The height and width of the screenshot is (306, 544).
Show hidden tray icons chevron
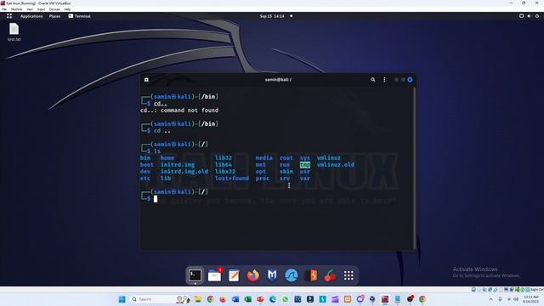(491, 299)
